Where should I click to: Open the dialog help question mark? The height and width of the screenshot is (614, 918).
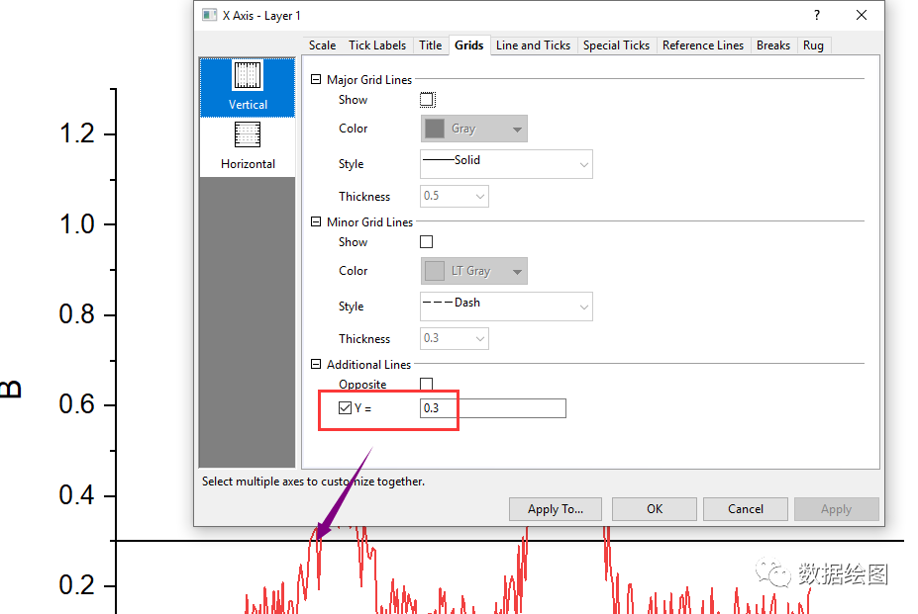pyautogui.click(x=817, y=15)
